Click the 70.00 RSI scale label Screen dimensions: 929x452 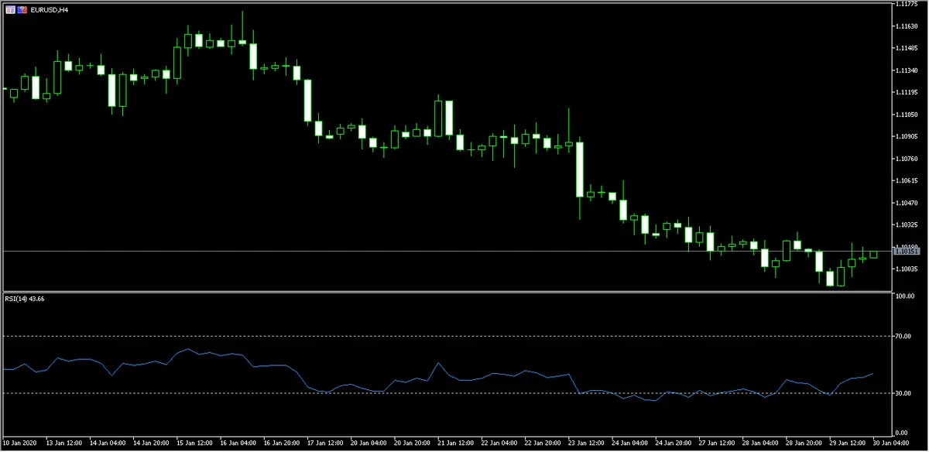903,336
